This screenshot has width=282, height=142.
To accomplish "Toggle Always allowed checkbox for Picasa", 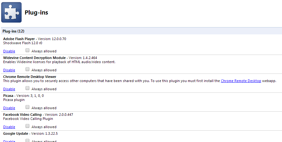I will pos(27,107).
